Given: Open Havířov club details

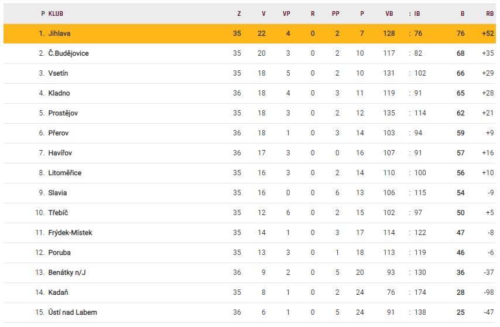Looking at the screenshot, I should point(60,153).
